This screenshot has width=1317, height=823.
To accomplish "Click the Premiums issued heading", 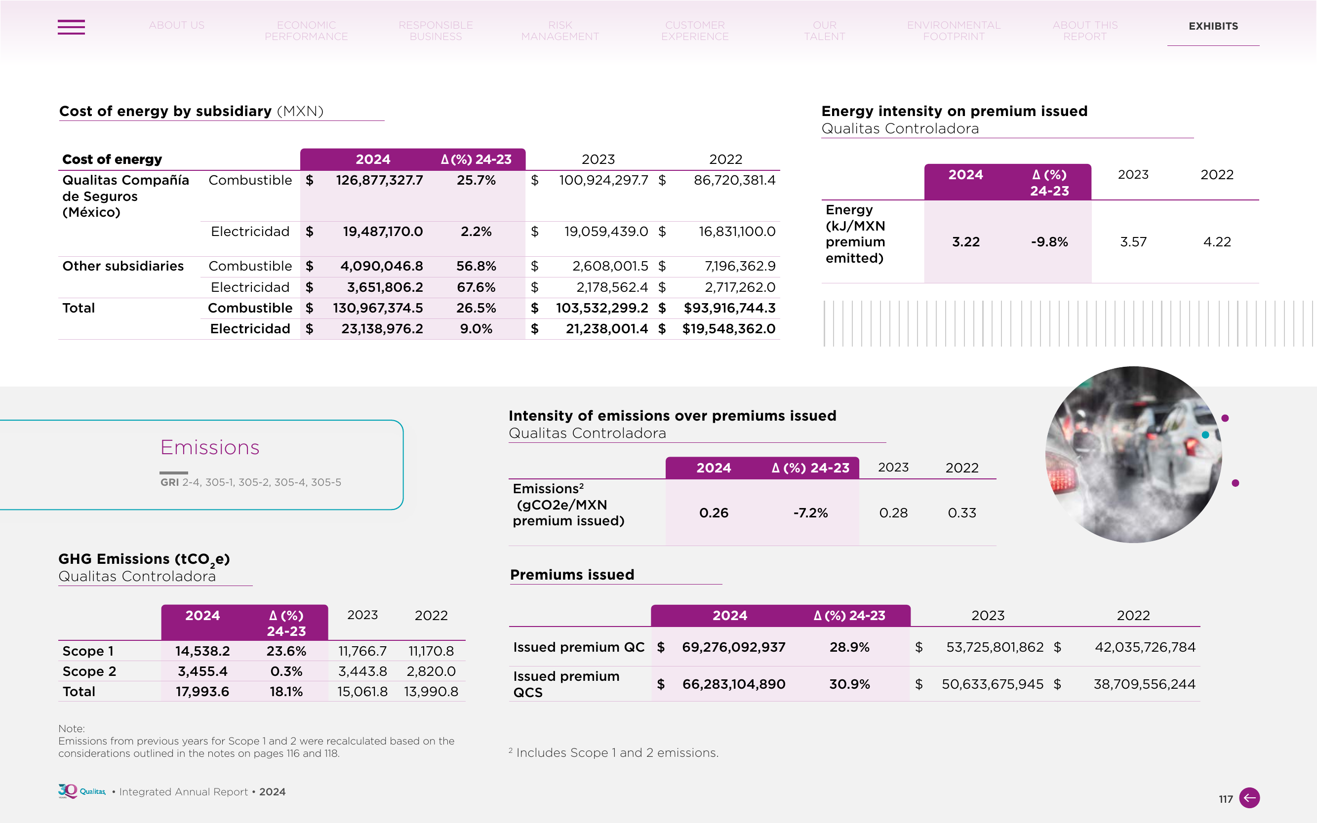I will [x=572, y=575].
